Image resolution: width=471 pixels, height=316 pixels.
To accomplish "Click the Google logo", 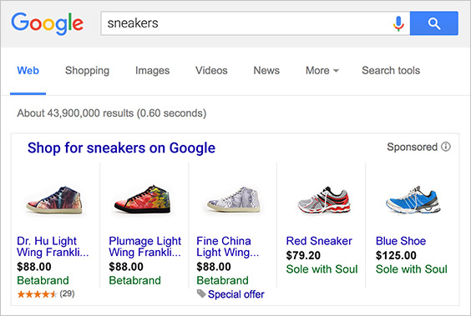I will tap(47, 23).
